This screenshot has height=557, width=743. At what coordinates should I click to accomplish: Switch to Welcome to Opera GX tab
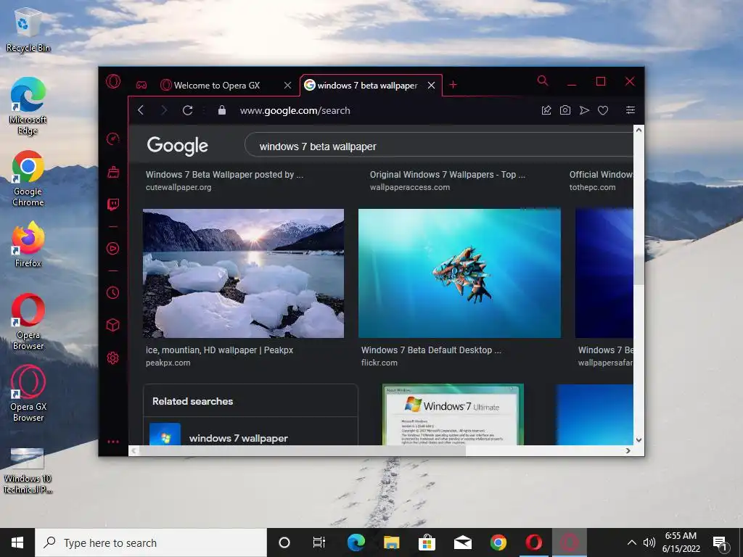(x=217, y=86)
